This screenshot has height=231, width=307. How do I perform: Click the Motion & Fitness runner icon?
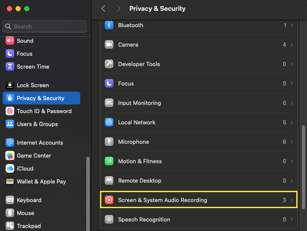click(109, 161)
